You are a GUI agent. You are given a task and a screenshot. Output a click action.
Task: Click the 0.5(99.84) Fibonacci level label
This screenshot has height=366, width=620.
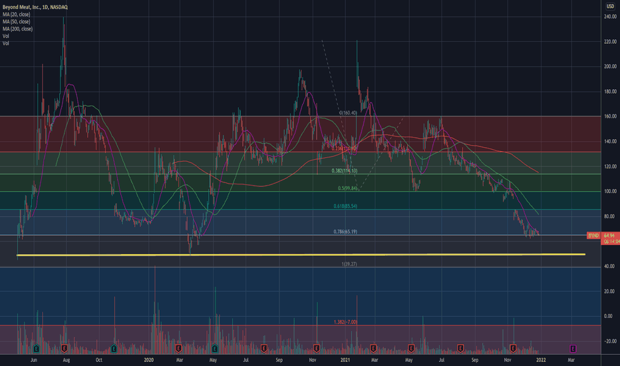click(347, 188)
